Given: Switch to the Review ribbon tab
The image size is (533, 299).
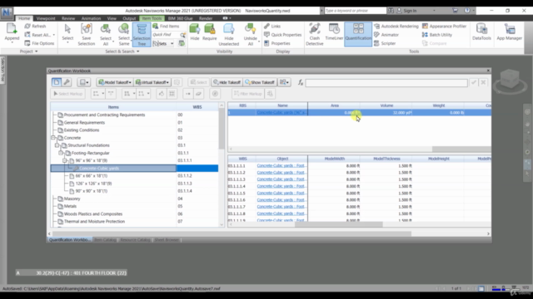Looking at the screenshot, I should coord(68,18).
